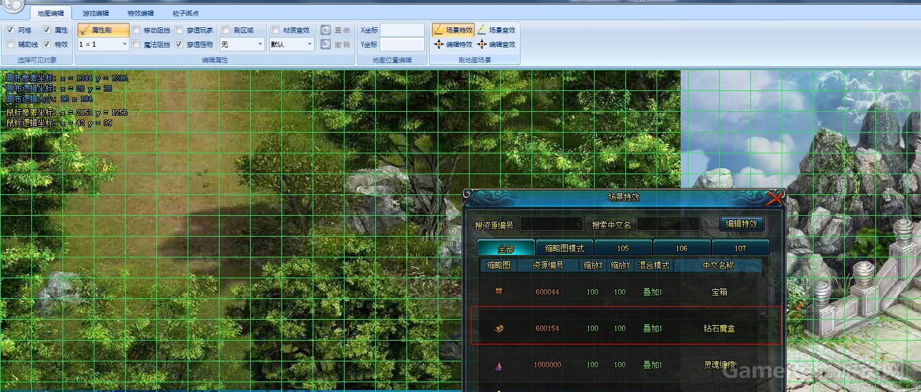Open the round application menu orb
Viewport: 921px width, 392px height.
click(12, 5)
